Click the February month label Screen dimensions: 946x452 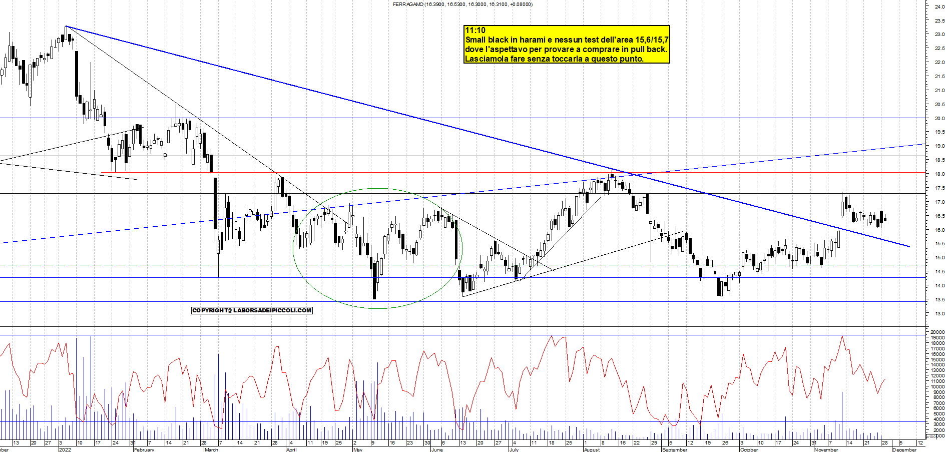[x=144, y=449]
